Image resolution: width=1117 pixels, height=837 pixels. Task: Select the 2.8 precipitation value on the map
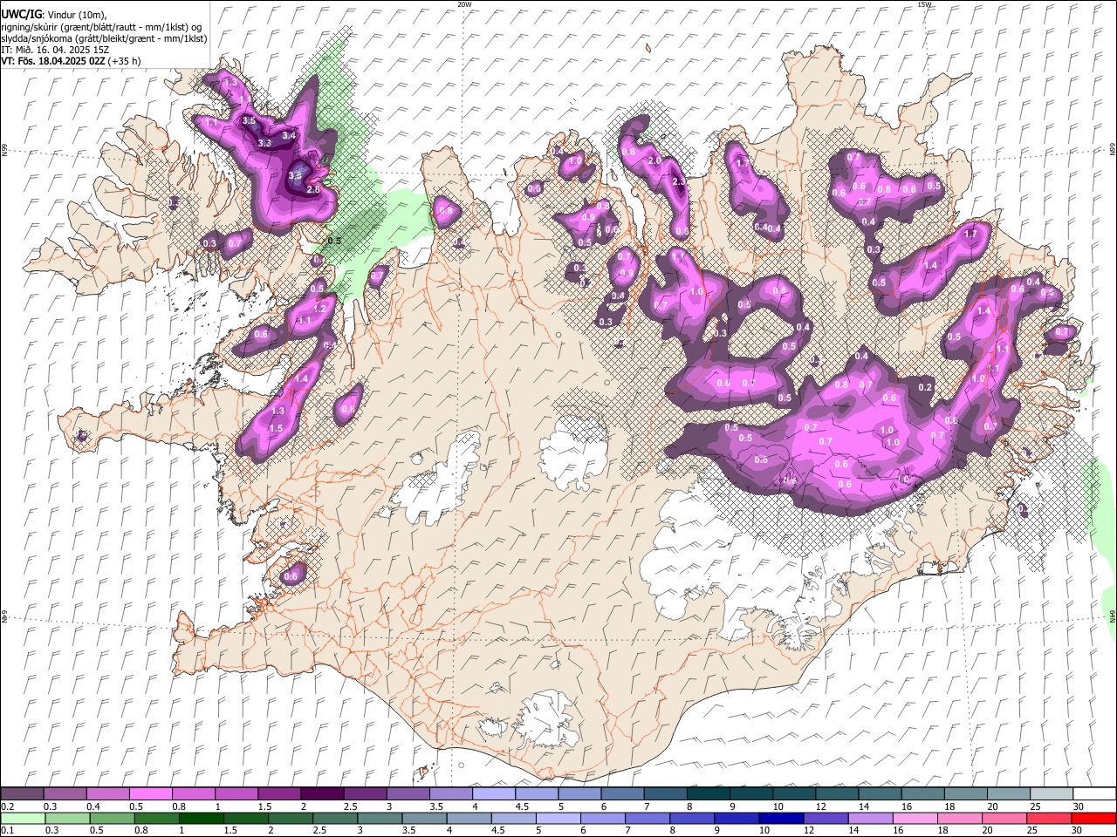(x=313, y=188)
